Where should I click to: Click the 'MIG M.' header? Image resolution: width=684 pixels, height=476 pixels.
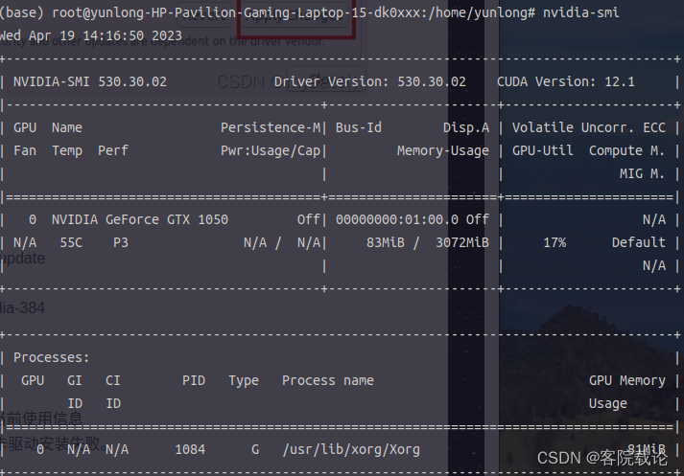[x=643, y=173]
